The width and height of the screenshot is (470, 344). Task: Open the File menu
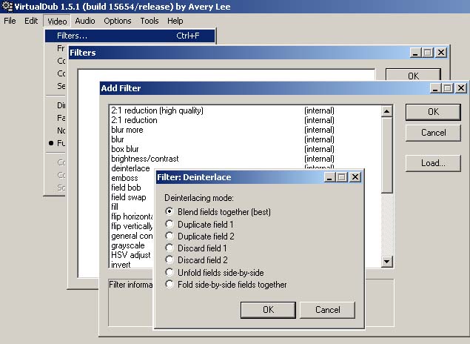tap(10, 21)
